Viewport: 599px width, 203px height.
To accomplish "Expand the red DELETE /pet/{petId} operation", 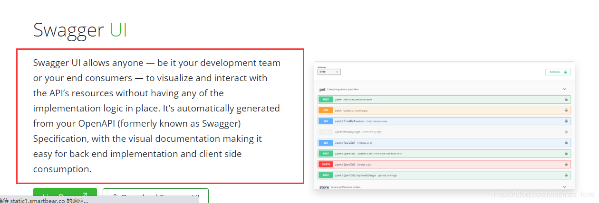I will [x=444, y=164].
